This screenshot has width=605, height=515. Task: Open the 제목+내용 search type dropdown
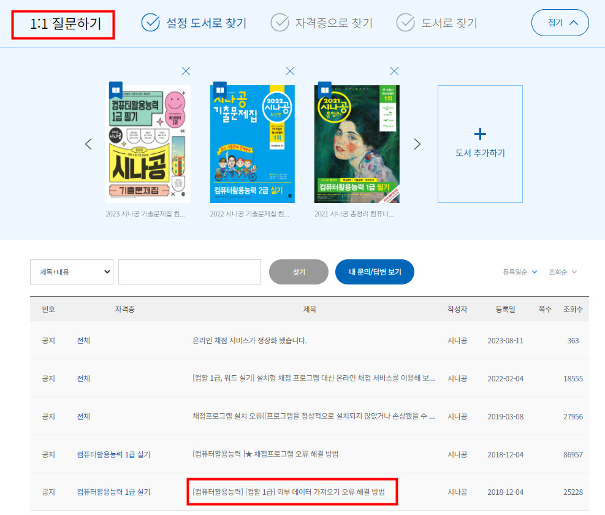pos(72,272)
